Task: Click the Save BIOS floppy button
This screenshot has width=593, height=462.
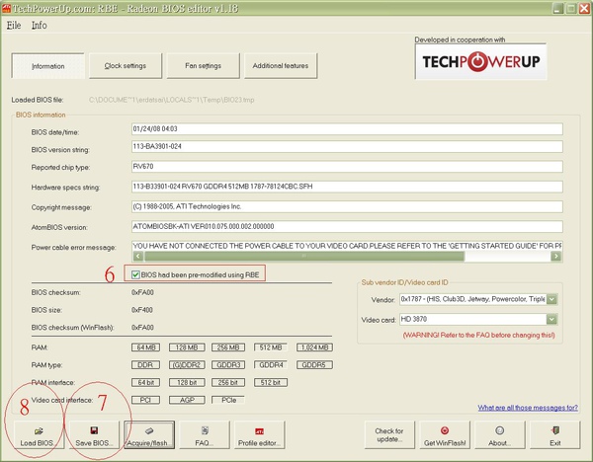Action: point(94,435)
